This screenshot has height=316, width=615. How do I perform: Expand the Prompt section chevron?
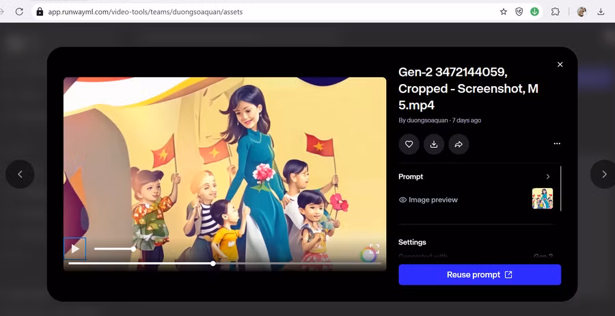[547, 176]
